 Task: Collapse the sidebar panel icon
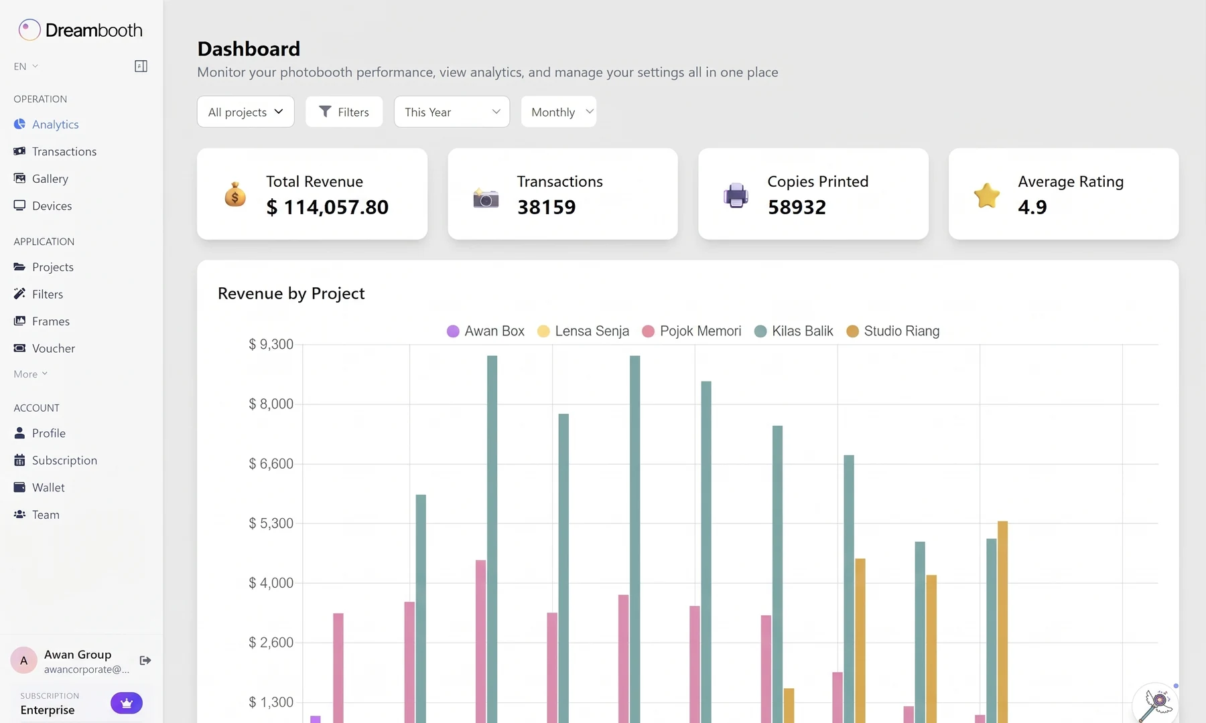[x=141, y=66]
